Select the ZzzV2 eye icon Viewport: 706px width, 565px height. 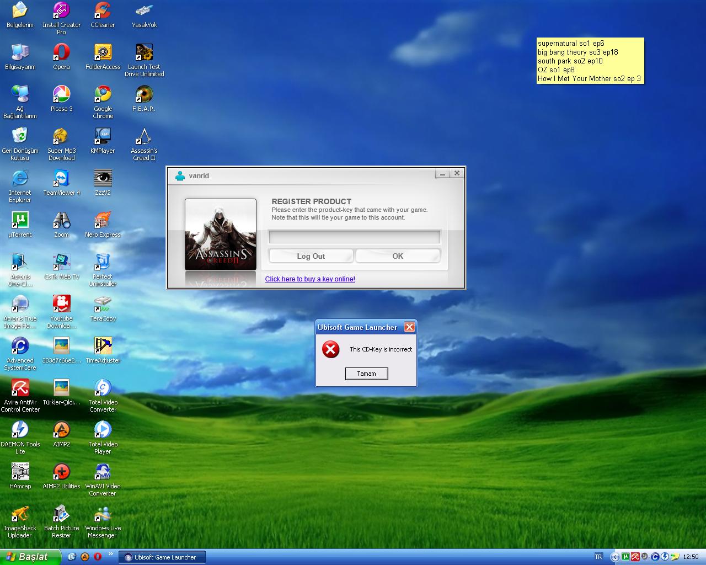(x=103, y=183)
